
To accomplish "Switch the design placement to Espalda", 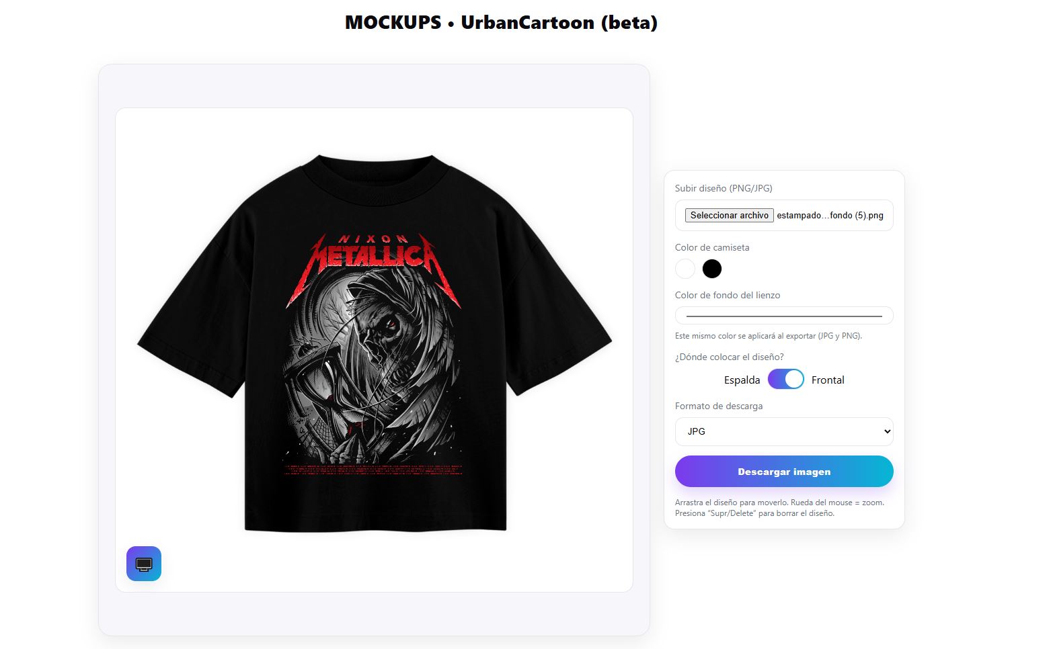I will click(741, 380).
